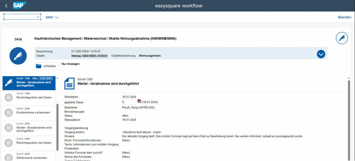Screen dimensions: 355x161
Task: Expand header details with blue chevron button
Action: click(321, 54)
